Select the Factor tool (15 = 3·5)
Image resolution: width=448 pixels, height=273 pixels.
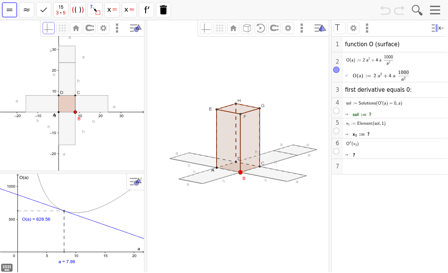(61, 10)
